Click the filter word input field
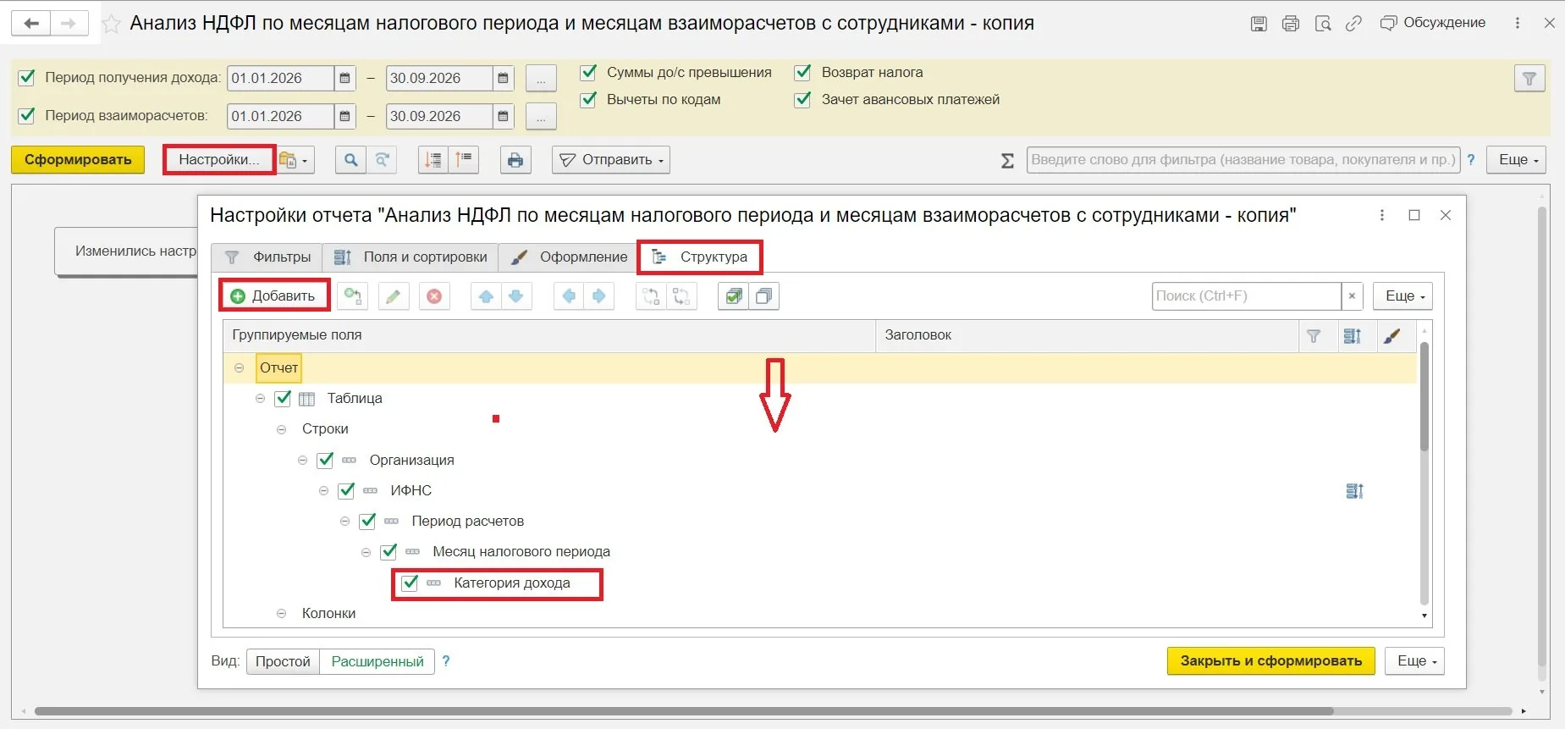This screenshot has width=1565, height=729. [x=1243, y=159]
